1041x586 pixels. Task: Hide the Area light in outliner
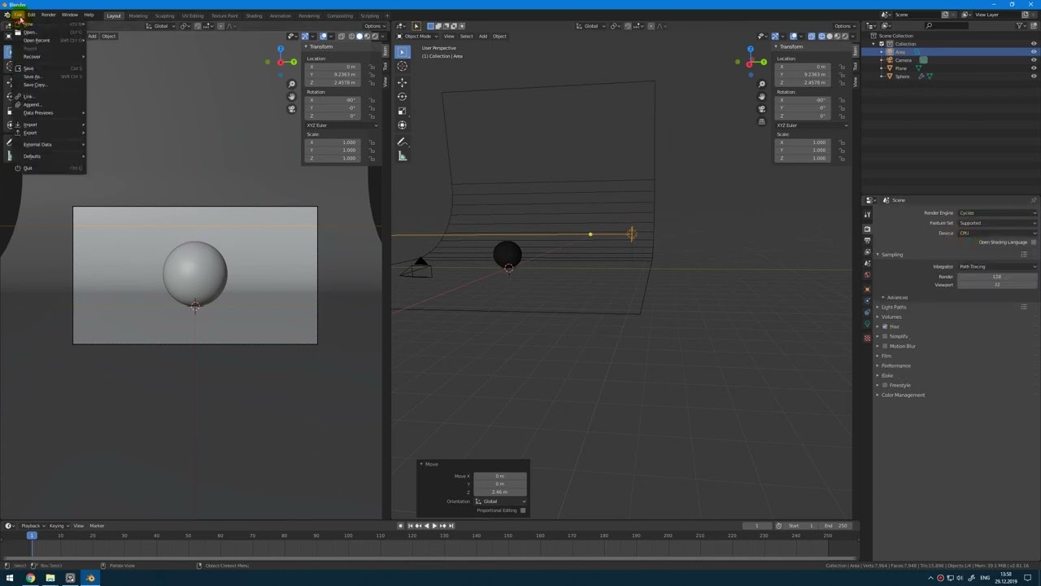click(1034, 52)
